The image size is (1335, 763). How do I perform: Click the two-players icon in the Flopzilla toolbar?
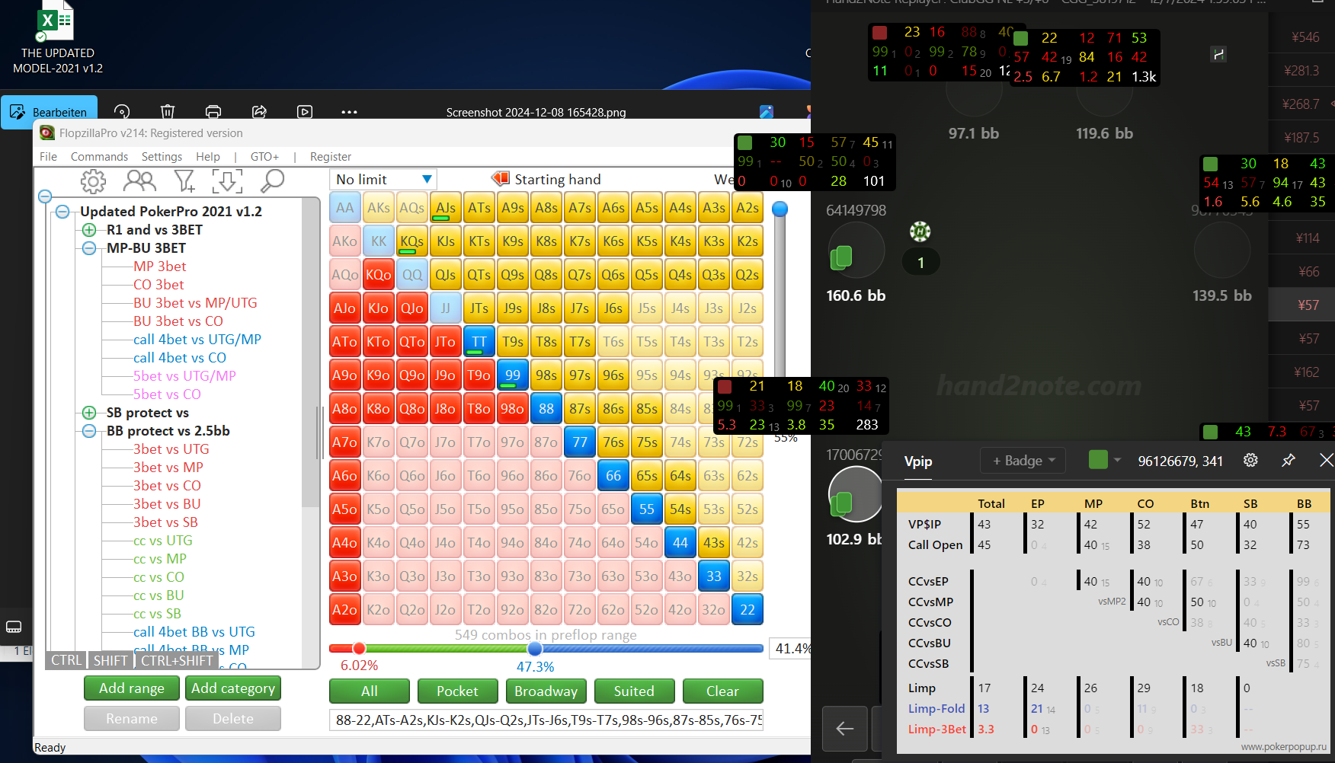click(x=140, y=181)
